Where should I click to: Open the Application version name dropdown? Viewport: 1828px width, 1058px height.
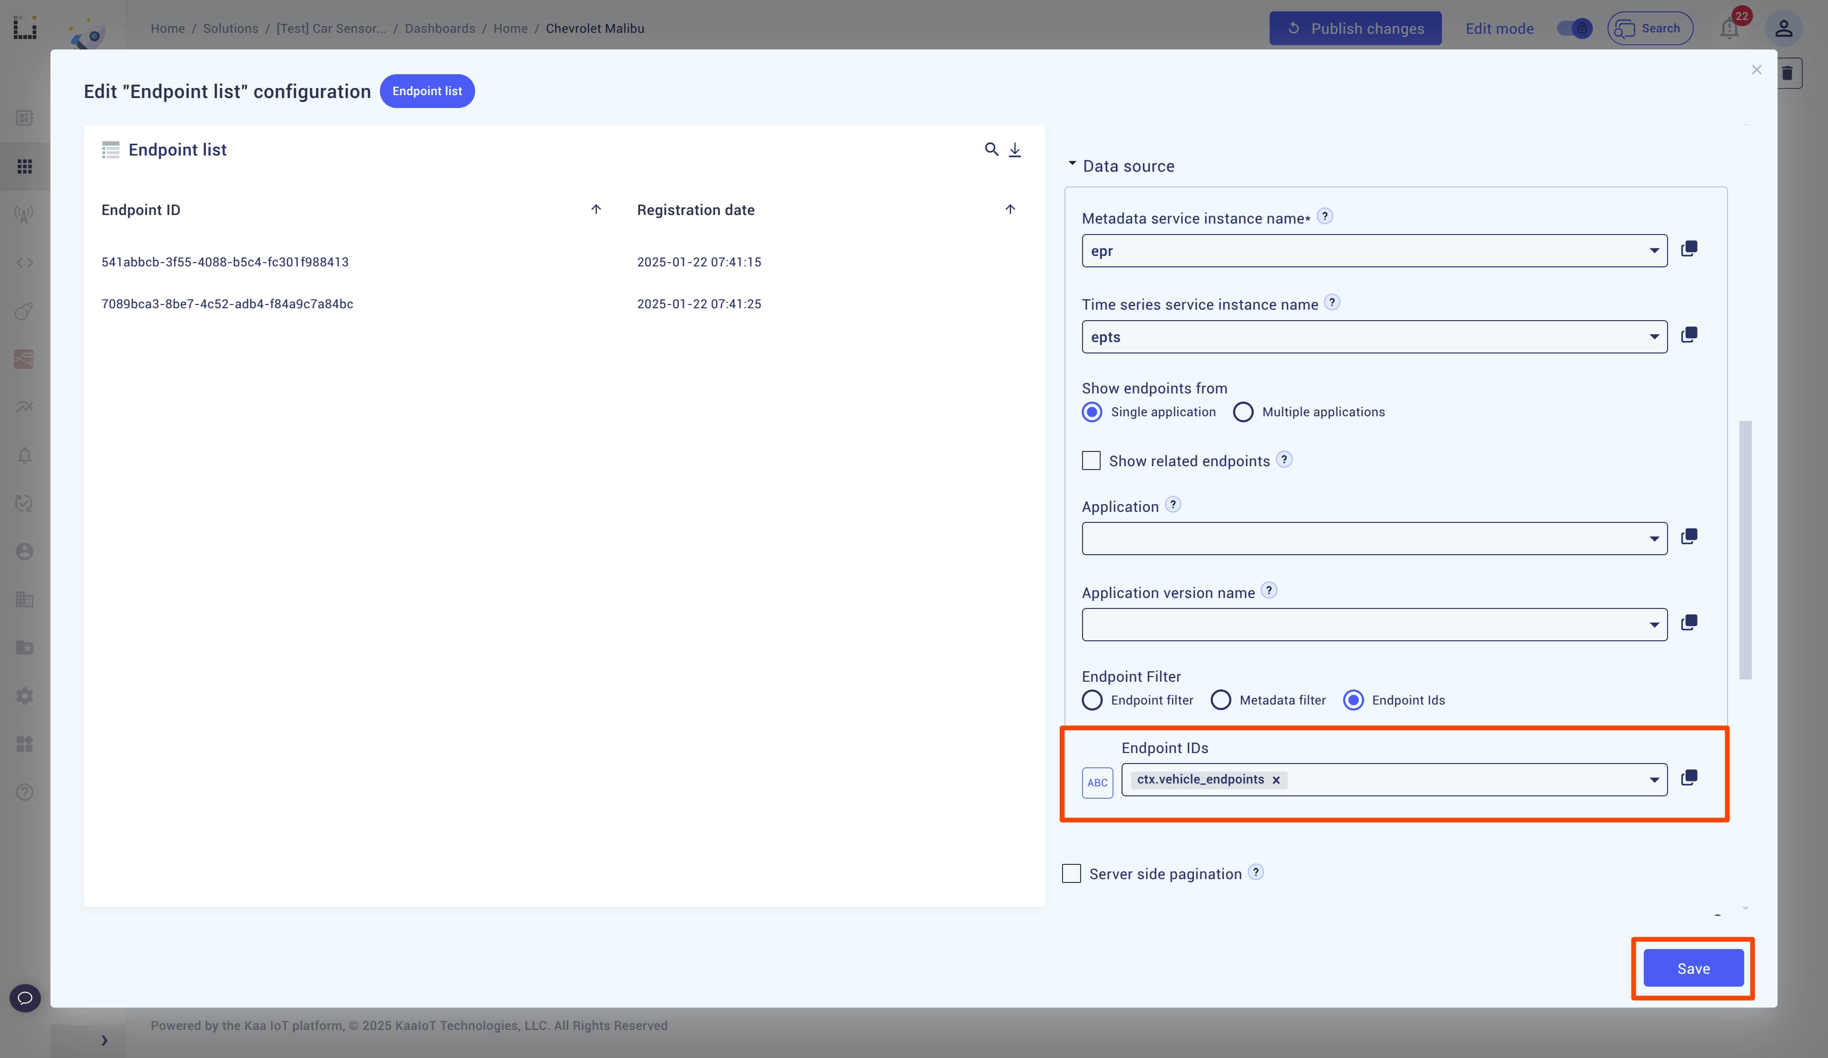click(x=1374, y=625)
